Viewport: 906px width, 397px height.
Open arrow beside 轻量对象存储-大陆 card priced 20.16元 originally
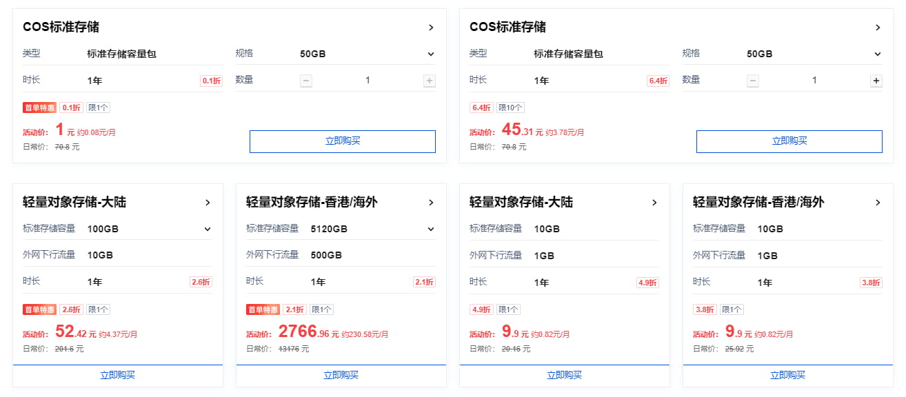654,203
